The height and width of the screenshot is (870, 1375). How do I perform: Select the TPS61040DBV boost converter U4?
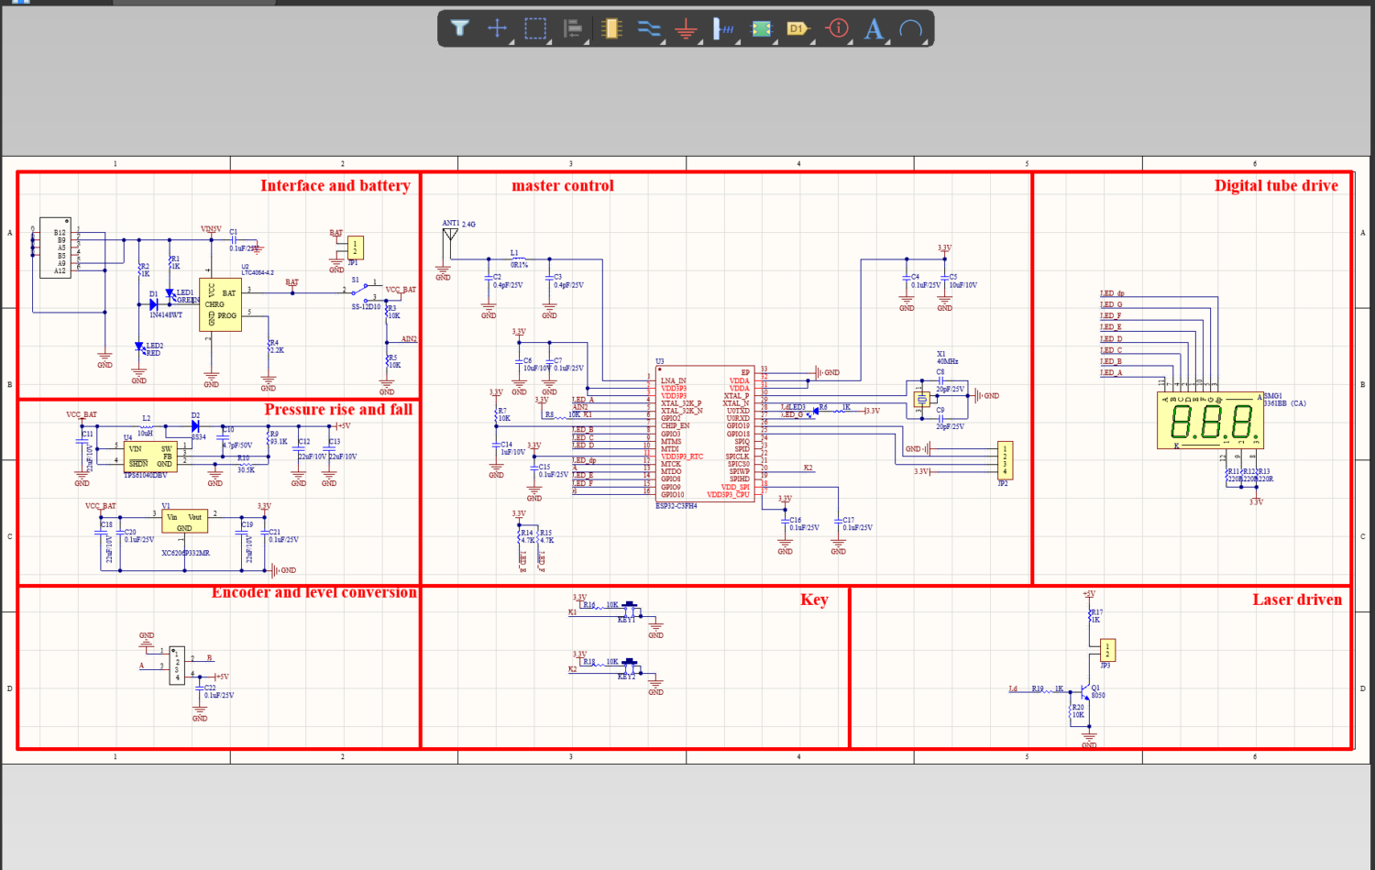coord(149,456)
